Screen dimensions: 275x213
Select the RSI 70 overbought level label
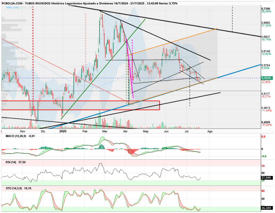pos(263,166)
